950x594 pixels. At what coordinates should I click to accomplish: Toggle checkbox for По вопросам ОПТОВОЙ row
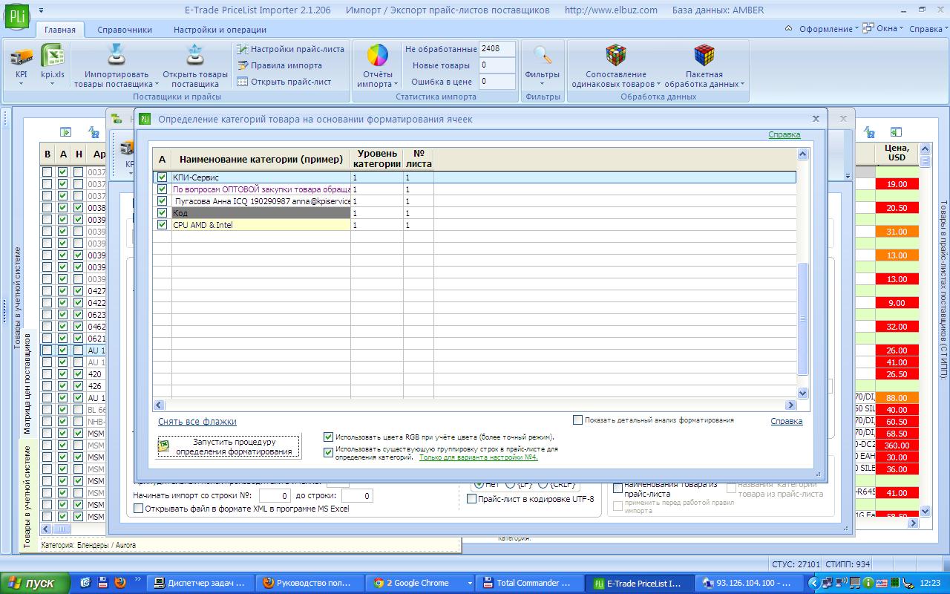tap(163, 189)
